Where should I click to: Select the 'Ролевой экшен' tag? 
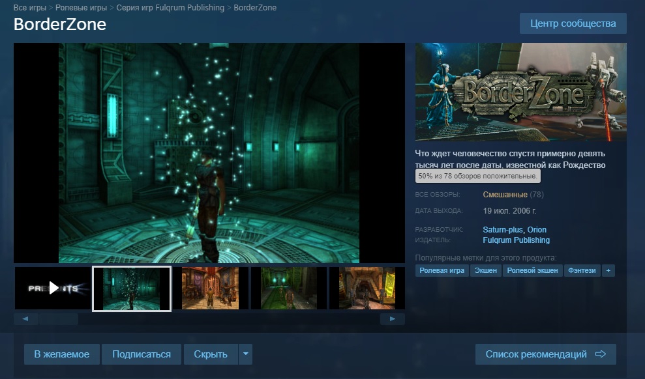coord(532,271)
